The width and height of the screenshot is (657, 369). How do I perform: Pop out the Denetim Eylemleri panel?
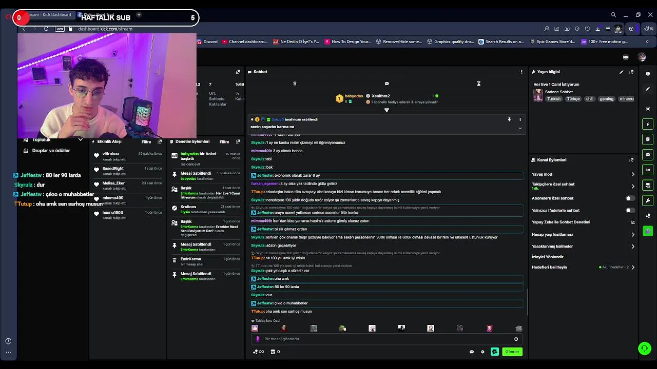point(238,141)
